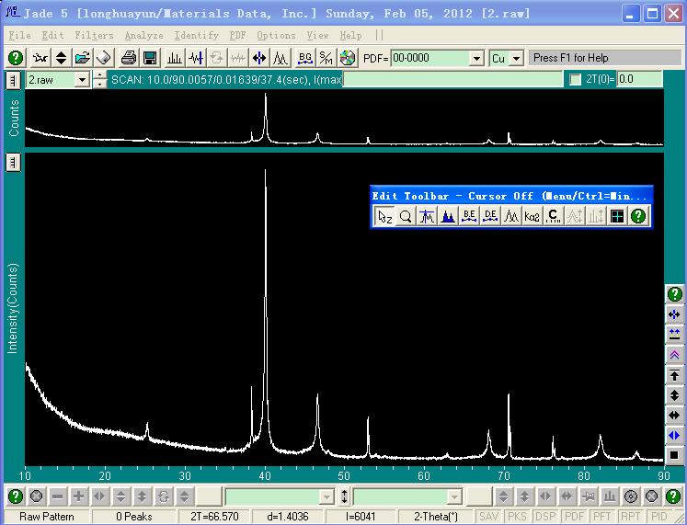The image size is (687, 525).
Task: Open the Filters menu
Action: click(94, 36)
